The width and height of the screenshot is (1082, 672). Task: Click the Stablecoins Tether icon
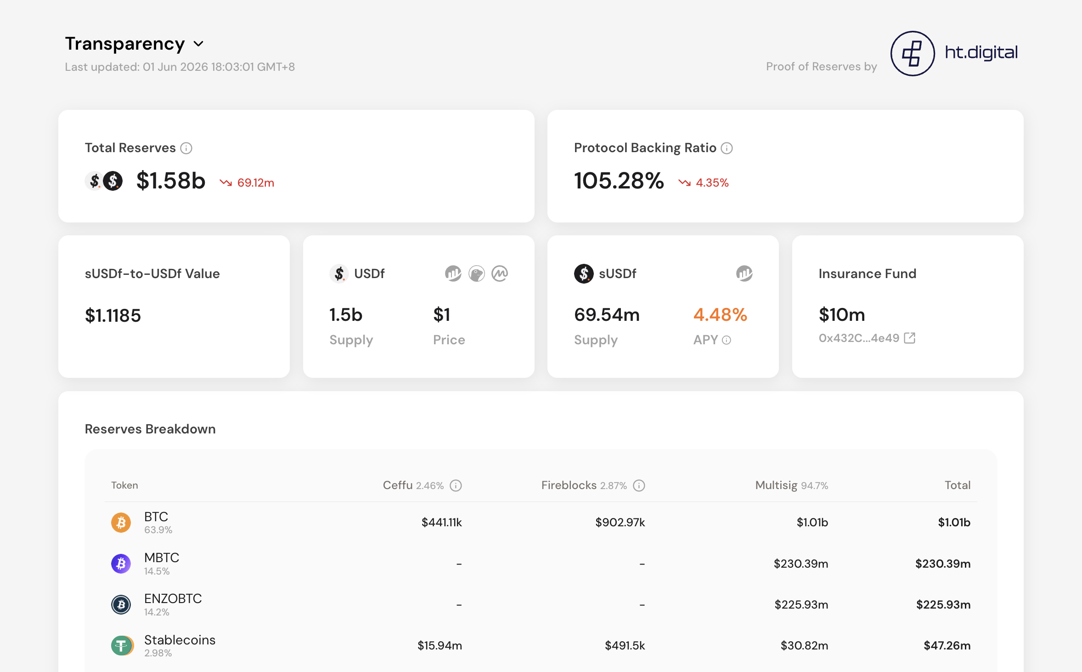pyautogui.click(x=122, y=645)
